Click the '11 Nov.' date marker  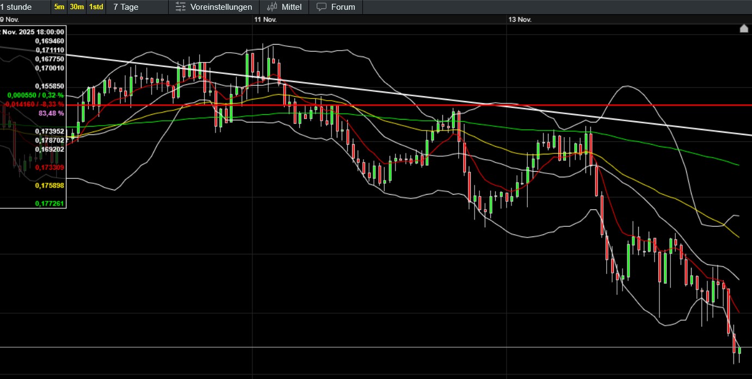266,20
